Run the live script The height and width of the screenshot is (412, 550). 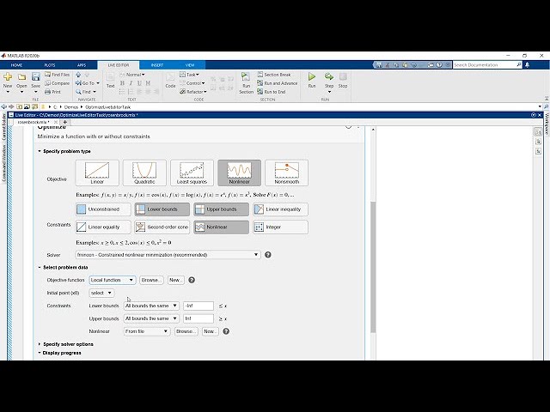312,80
